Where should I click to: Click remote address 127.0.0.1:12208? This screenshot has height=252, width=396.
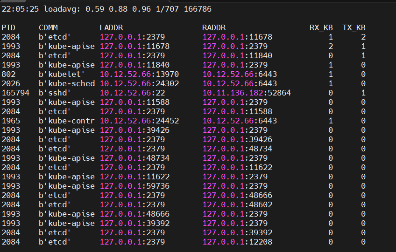(x=237, y=242)
